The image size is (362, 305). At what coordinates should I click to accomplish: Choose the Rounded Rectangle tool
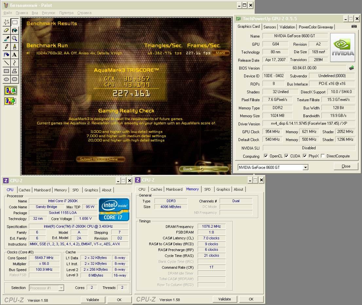point(15,79)
